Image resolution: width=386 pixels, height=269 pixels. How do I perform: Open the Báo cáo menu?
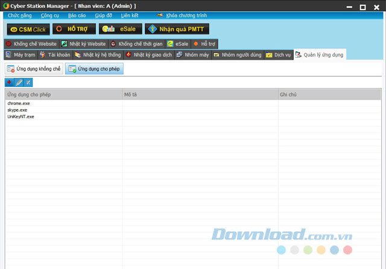[77, 15]
